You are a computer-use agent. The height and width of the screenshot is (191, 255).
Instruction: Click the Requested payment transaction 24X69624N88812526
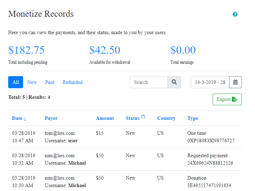click(x=210, y=163)
